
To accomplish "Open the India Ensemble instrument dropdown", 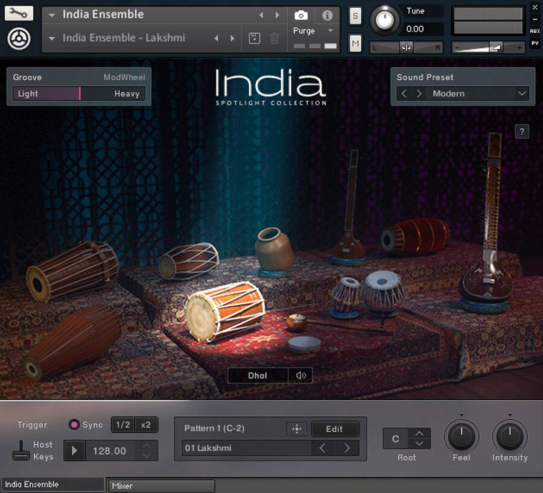I will tap(52, 14).
